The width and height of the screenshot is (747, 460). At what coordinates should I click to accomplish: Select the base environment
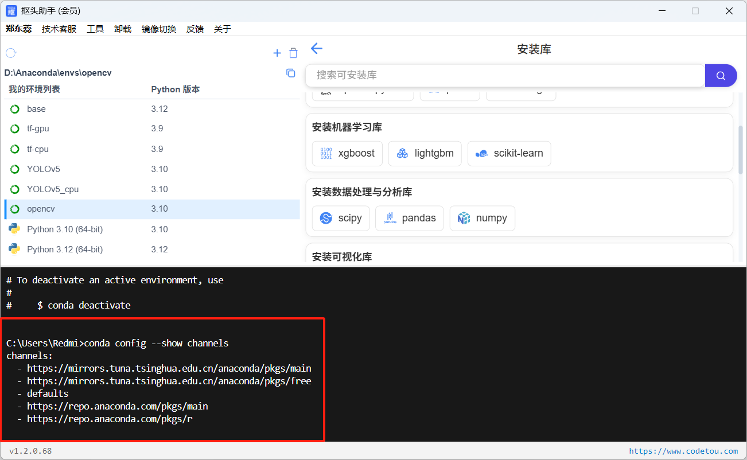coord(152,109)
